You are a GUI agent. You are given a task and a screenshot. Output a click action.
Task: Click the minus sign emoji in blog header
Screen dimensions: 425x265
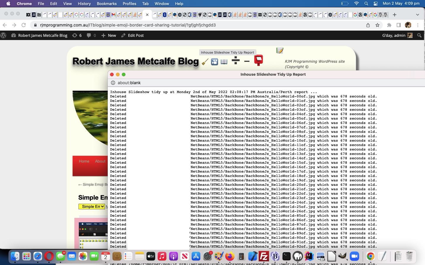(x=247, y=61)
